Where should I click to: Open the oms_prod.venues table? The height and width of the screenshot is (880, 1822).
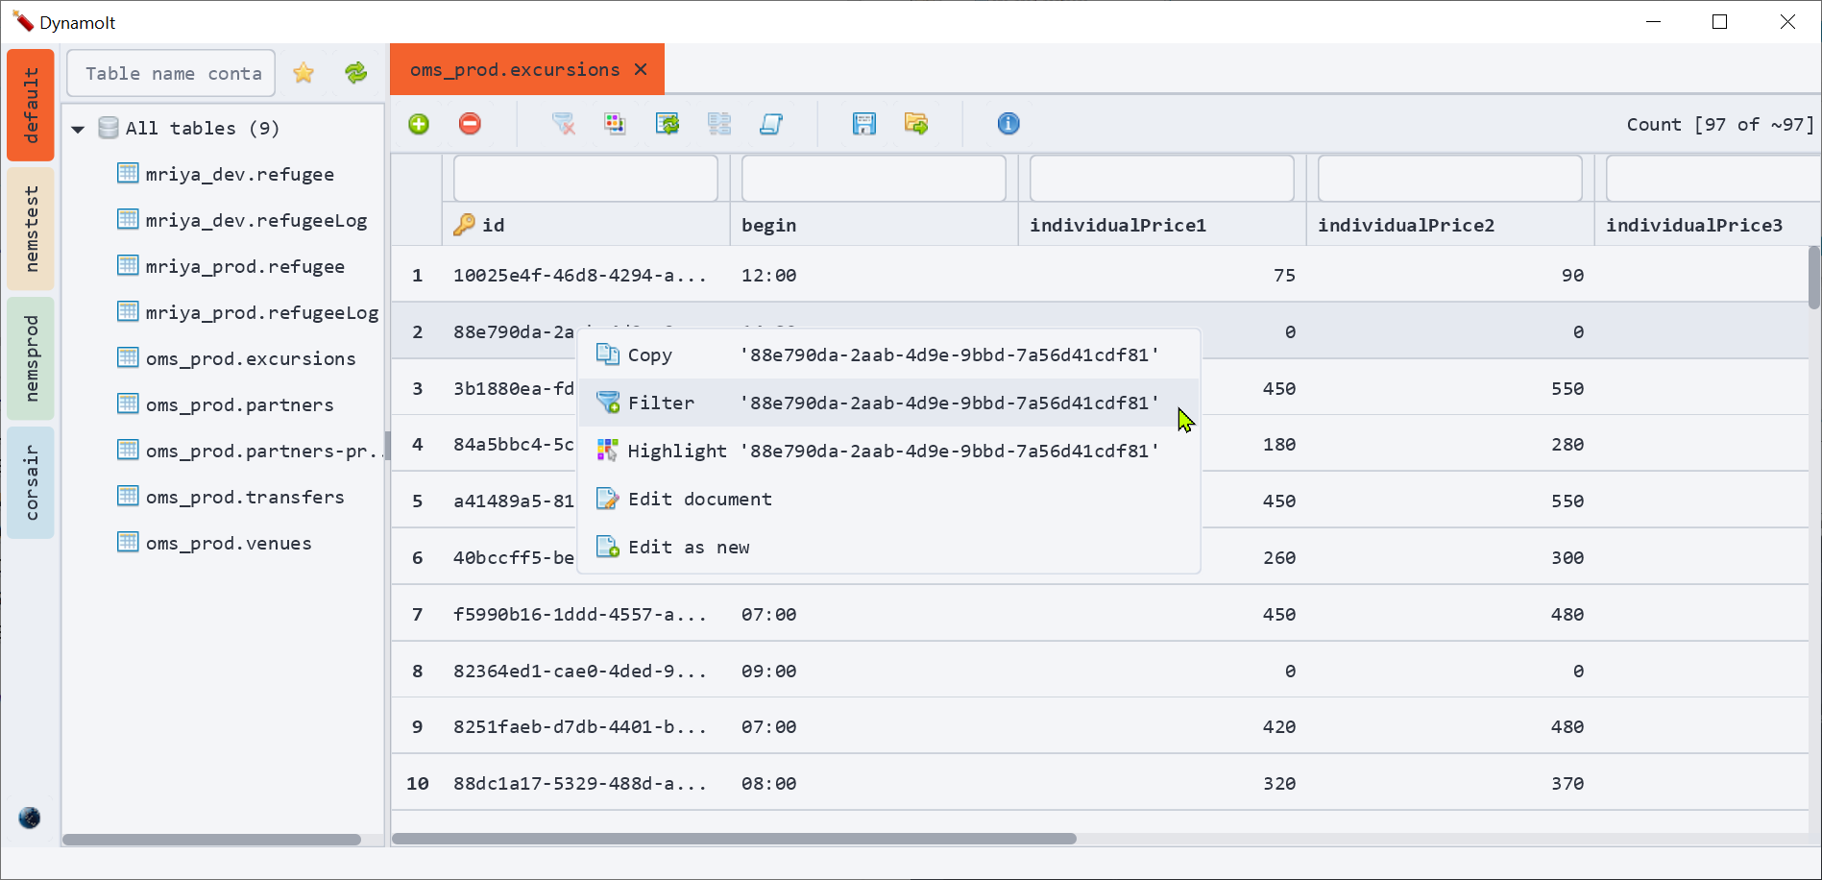[229, 543]
